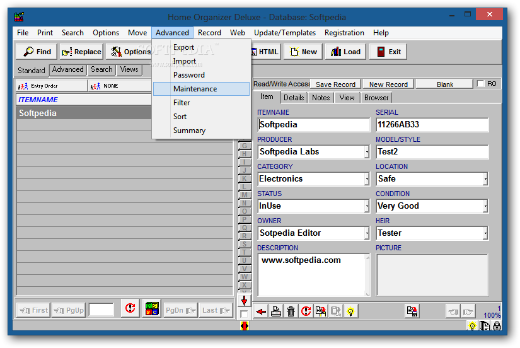Switch to the Views tab
This screenshot has height=348, width=520.
pos(129,69)
